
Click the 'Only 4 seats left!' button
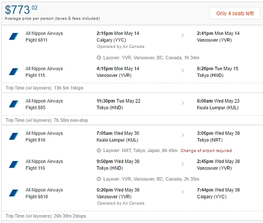(x=235, y=13)
